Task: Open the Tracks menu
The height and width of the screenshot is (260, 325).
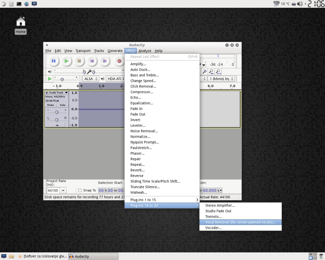Action: (x=99, y=51)
